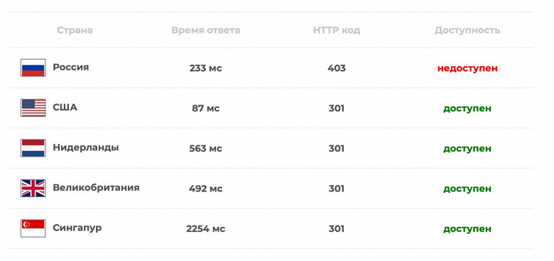554x261 pixels.
Task: Click the USA flag icon
Action: [x=33, y=108]
